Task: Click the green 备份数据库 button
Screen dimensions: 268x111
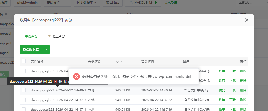Action: 31,50
